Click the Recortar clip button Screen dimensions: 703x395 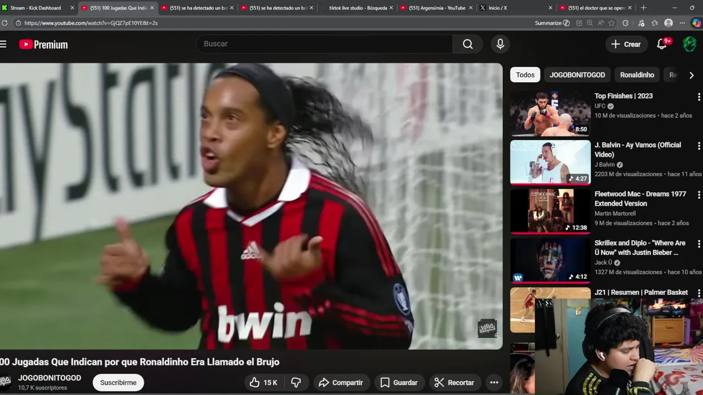pos(454,382)
